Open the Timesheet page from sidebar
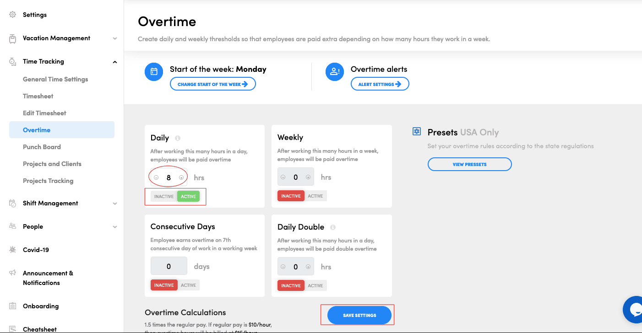The image size is (642, 333). click(x=38, y=96)
